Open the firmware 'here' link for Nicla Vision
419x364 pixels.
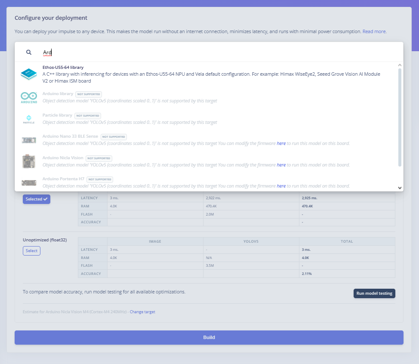click(281, 165)
